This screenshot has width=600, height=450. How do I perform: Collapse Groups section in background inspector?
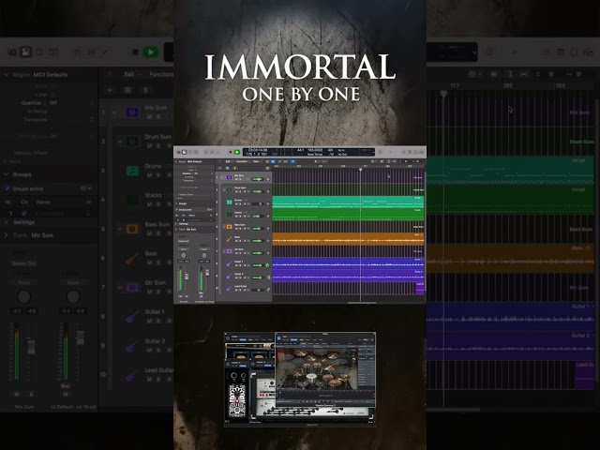(x=7, y=174)
